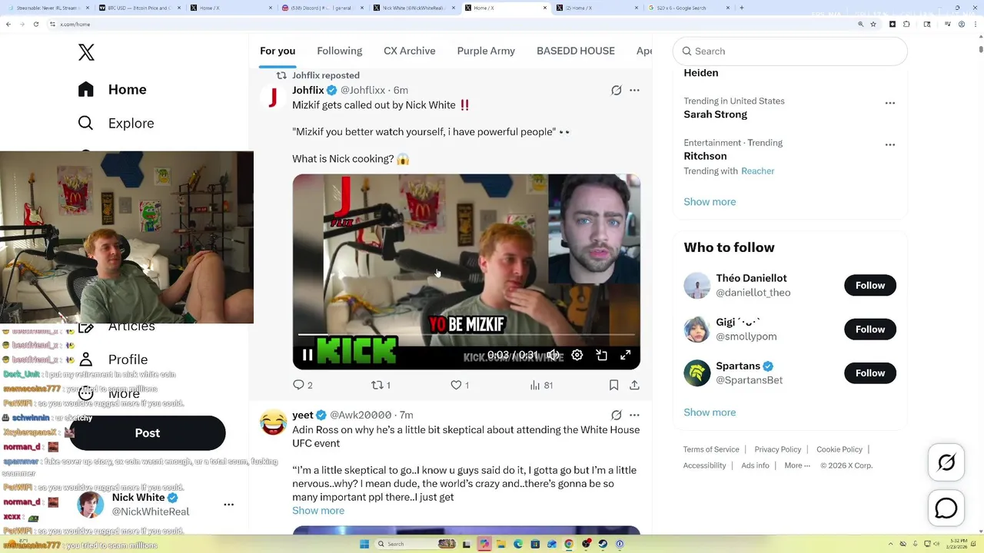Reload the current page

(x=35, y=25)
